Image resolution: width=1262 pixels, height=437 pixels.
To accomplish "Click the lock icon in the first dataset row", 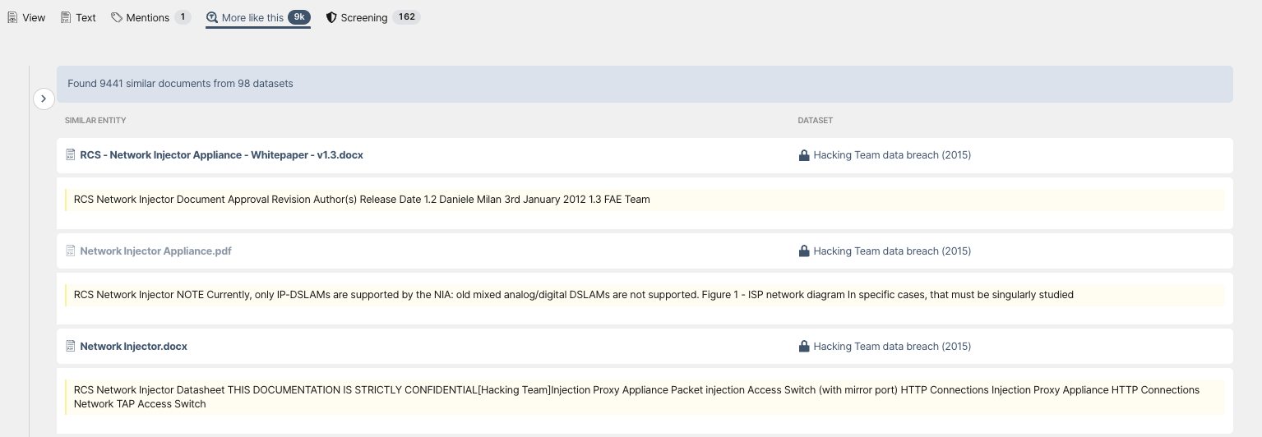I will pos(804,154).
